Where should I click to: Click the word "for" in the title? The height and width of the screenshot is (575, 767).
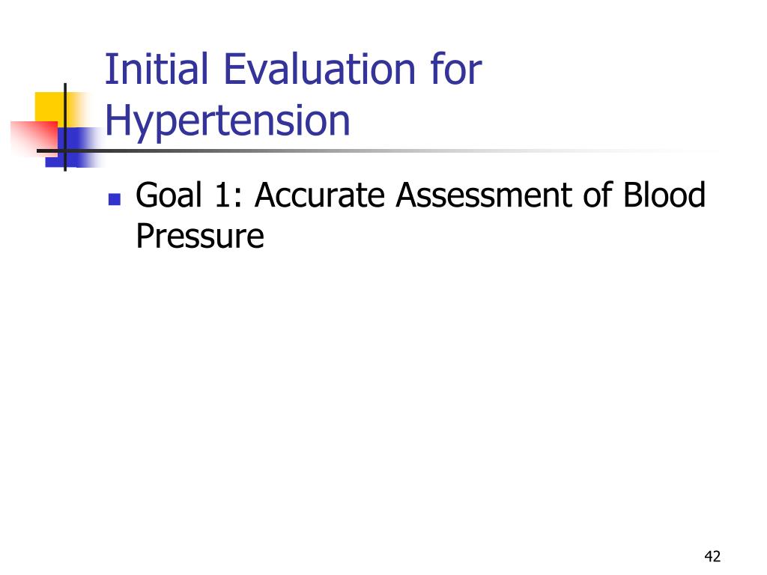[x=455, y=70]
